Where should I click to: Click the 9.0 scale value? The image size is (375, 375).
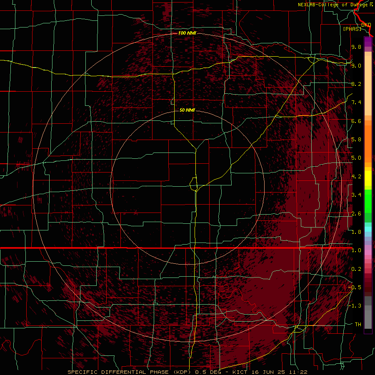[356, 65]
